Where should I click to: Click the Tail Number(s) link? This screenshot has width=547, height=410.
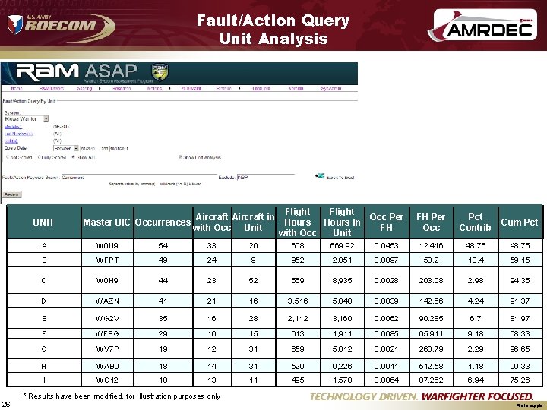(x=19, y=134)
